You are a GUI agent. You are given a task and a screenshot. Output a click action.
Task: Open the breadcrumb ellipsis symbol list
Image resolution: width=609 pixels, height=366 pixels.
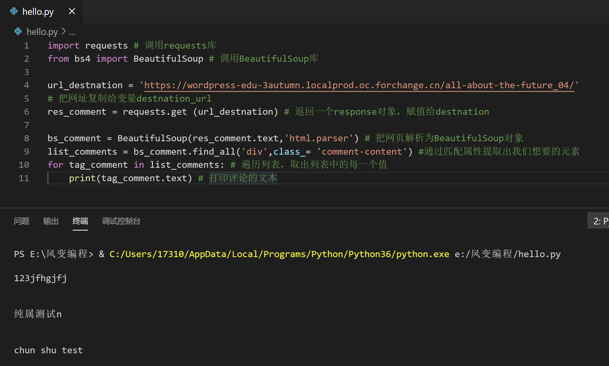[x=72, y=32]
